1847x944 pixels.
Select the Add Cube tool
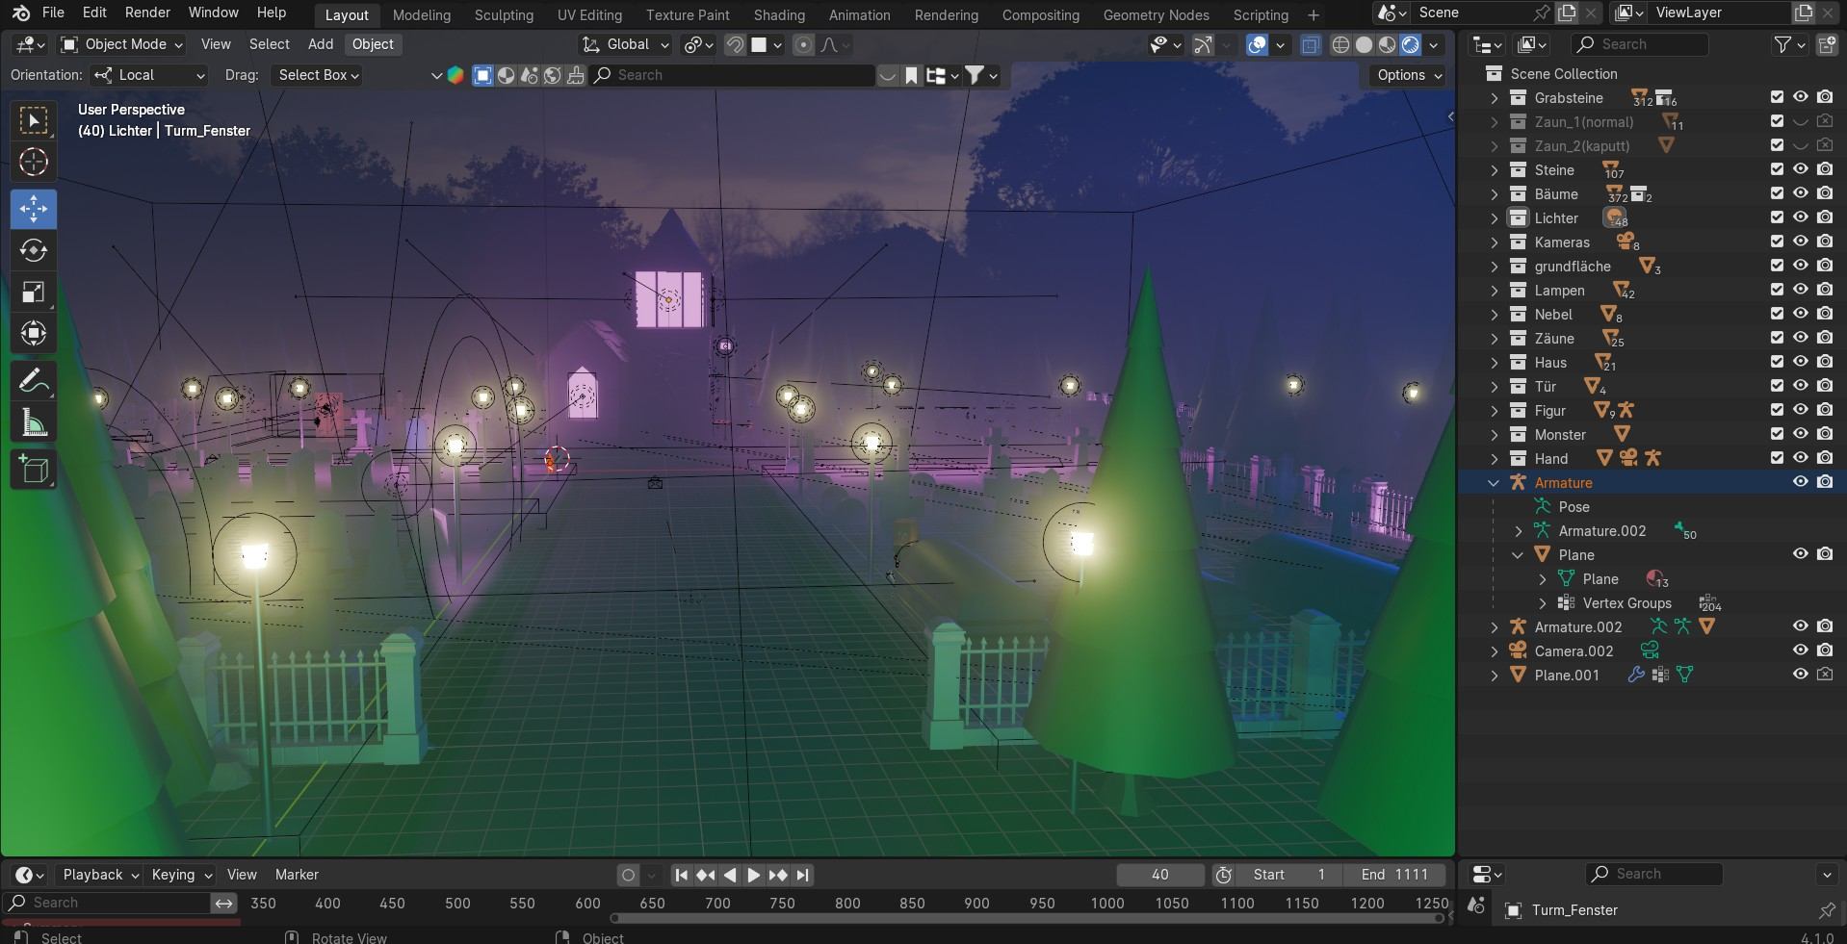pyautogui.click(x=34, y=470)
